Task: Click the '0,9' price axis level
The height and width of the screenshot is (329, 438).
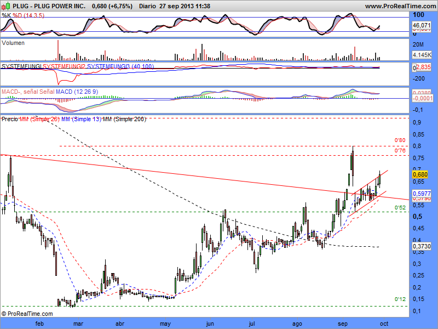Action: 417,122
